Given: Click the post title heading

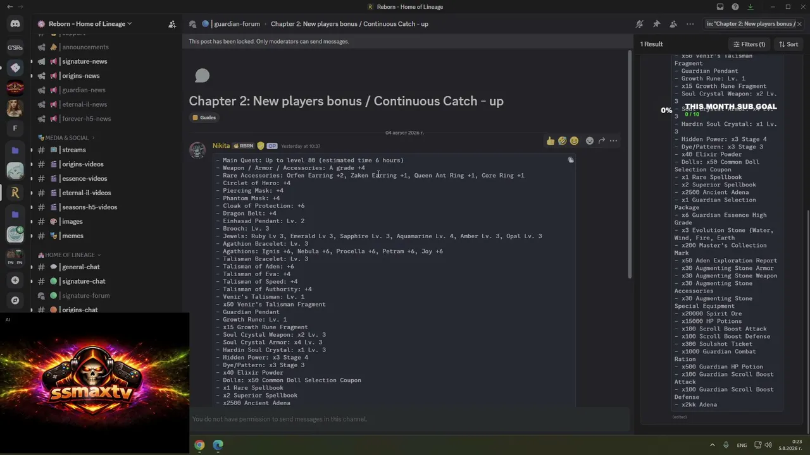Looking at the screenshot, I should click(x=346, y=101).
